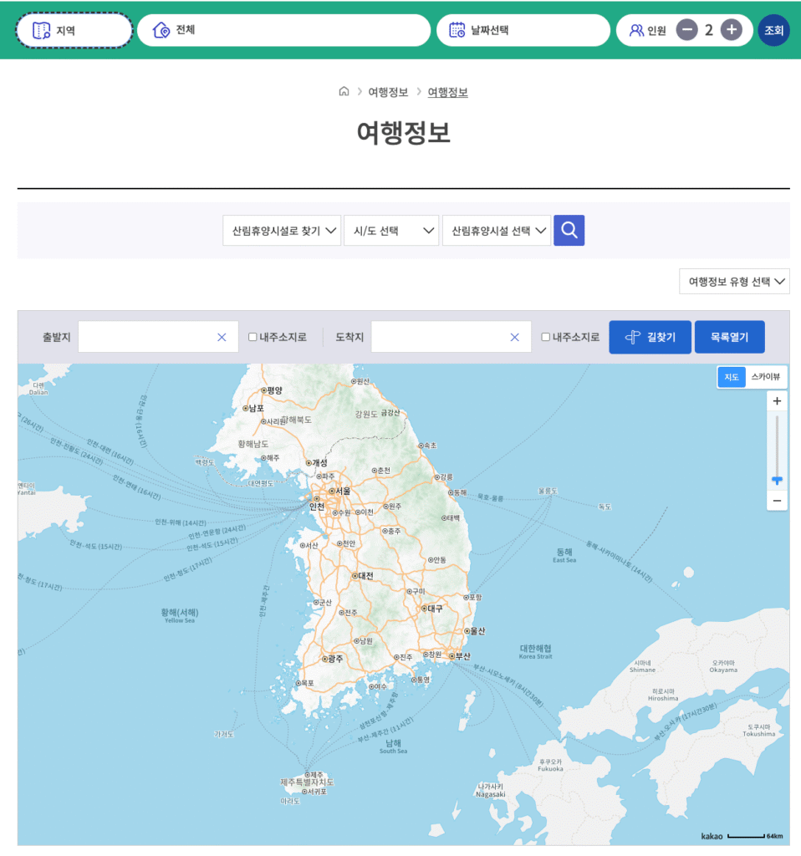Increase 인원 count with the plus stepper
This screenshot has width=801, height=856.
pyautogui.click(x=731, y=29)
